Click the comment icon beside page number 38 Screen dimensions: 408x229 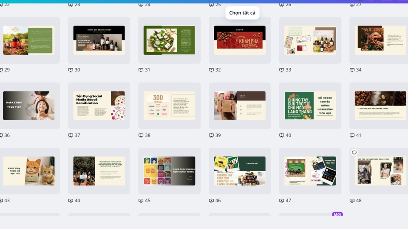tap(141, 135)
